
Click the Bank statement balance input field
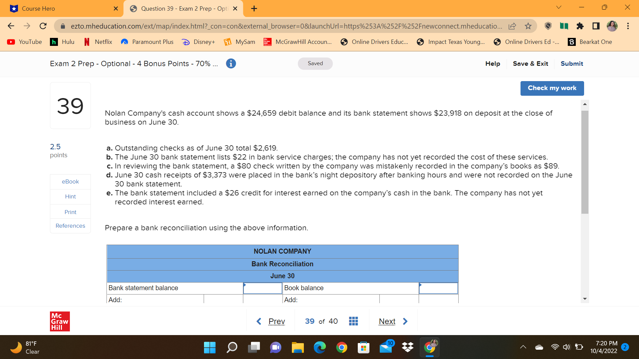pyautogui.click(x=263, y=288)
